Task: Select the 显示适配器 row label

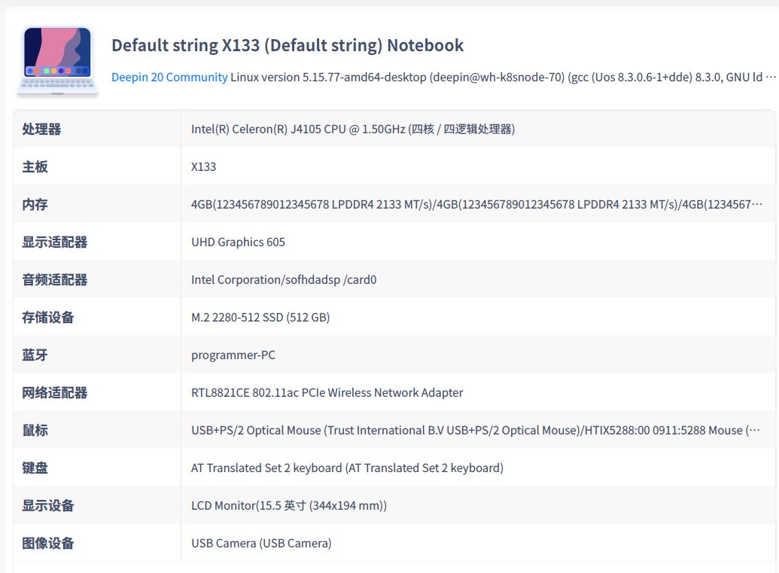Action: click(54, 242)
